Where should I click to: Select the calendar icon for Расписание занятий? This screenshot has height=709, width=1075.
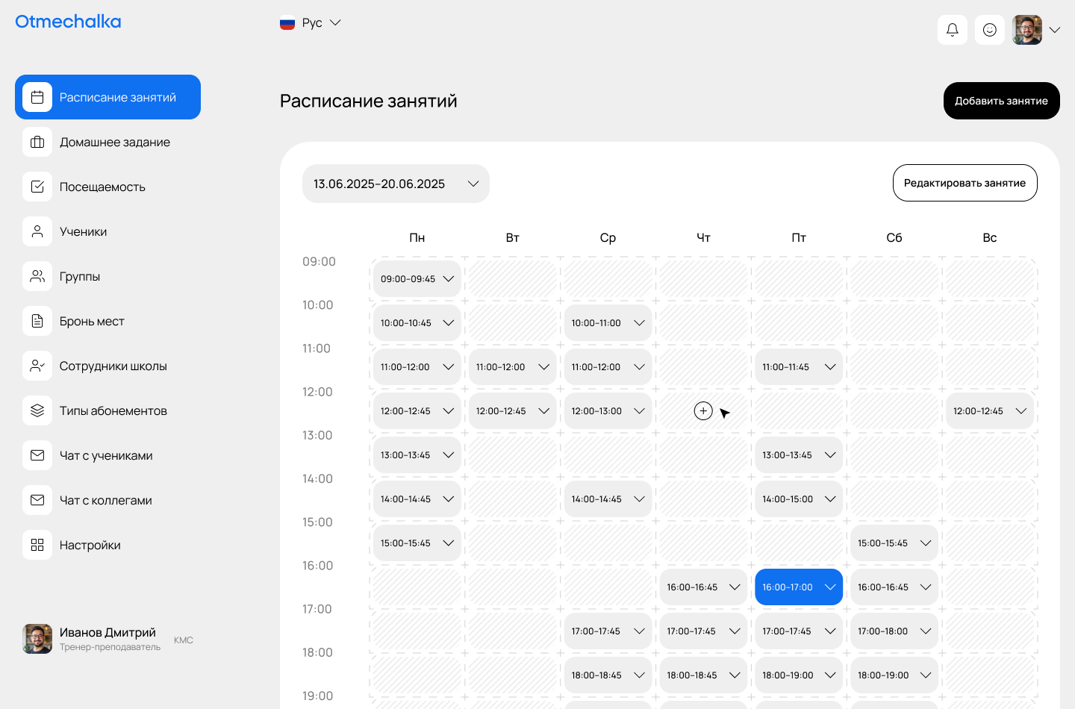coord(37,97)
